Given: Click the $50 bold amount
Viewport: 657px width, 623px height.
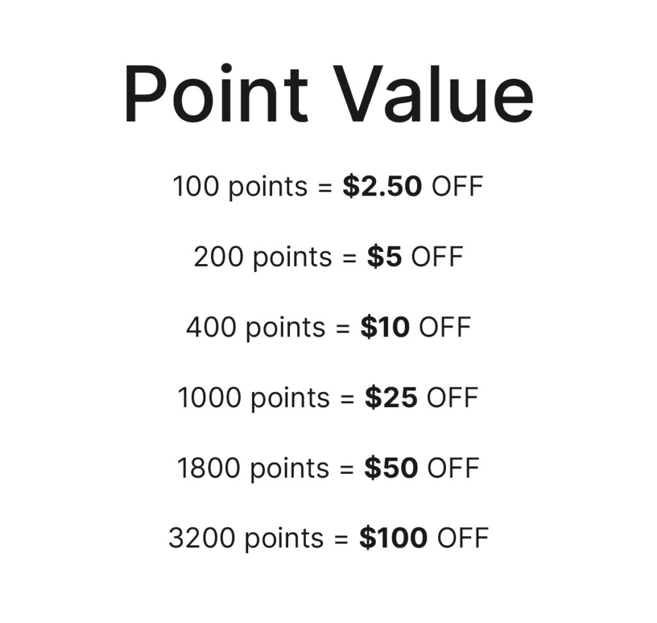Looking at the screenshot, I should pos(391,468).
